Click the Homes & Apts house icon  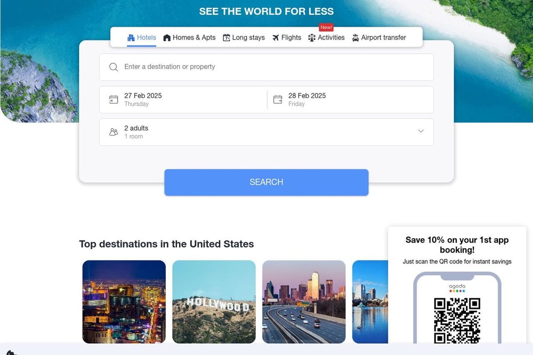[x=167, y=38]
